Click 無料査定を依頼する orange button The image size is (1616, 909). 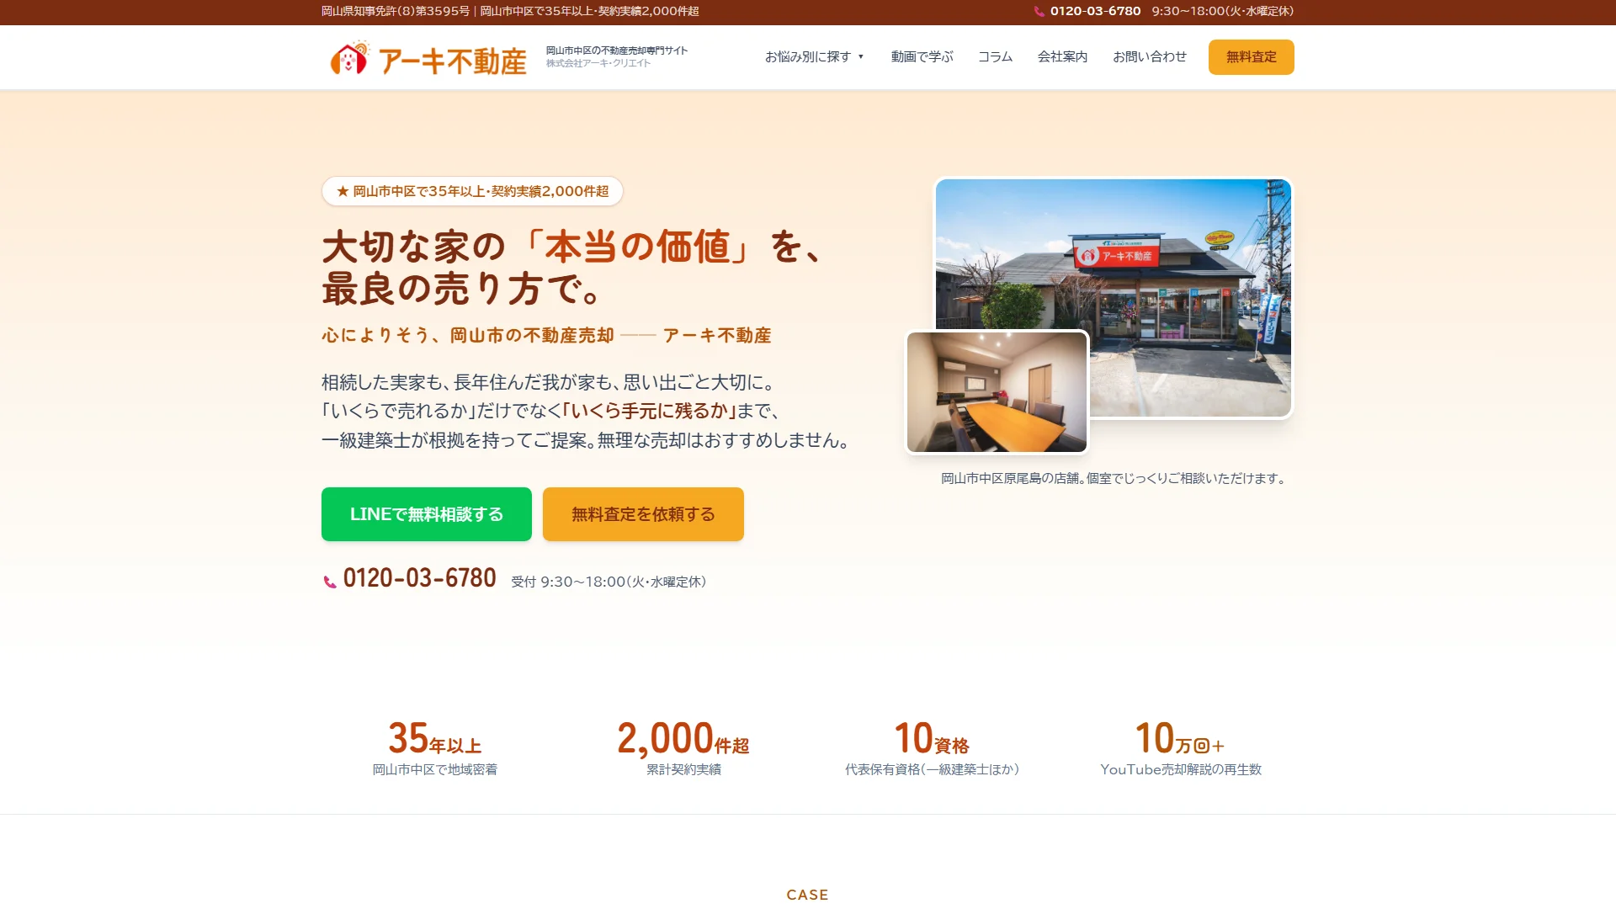643,514
